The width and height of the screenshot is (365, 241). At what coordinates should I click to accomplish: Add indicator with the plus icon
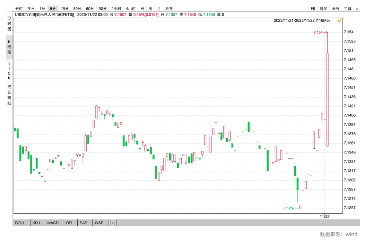tap(112, 223)
